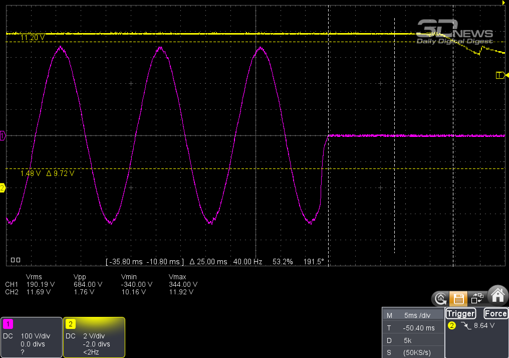This screenshot has width=509, height=358.
Task: Open CH2 2 V/div settings panel
Action: point(94,337)
